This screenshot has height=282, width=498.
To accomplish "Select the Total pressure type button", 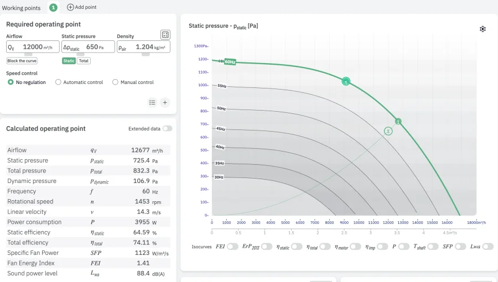I will pyautogui.click(x=84, y=61).
